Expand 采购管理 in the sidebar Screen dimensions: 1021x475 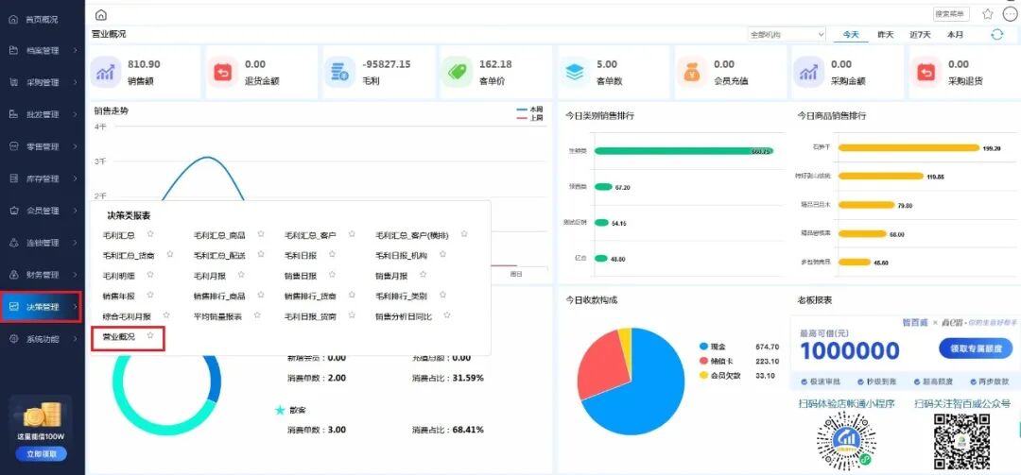click(x=42, y=82)
